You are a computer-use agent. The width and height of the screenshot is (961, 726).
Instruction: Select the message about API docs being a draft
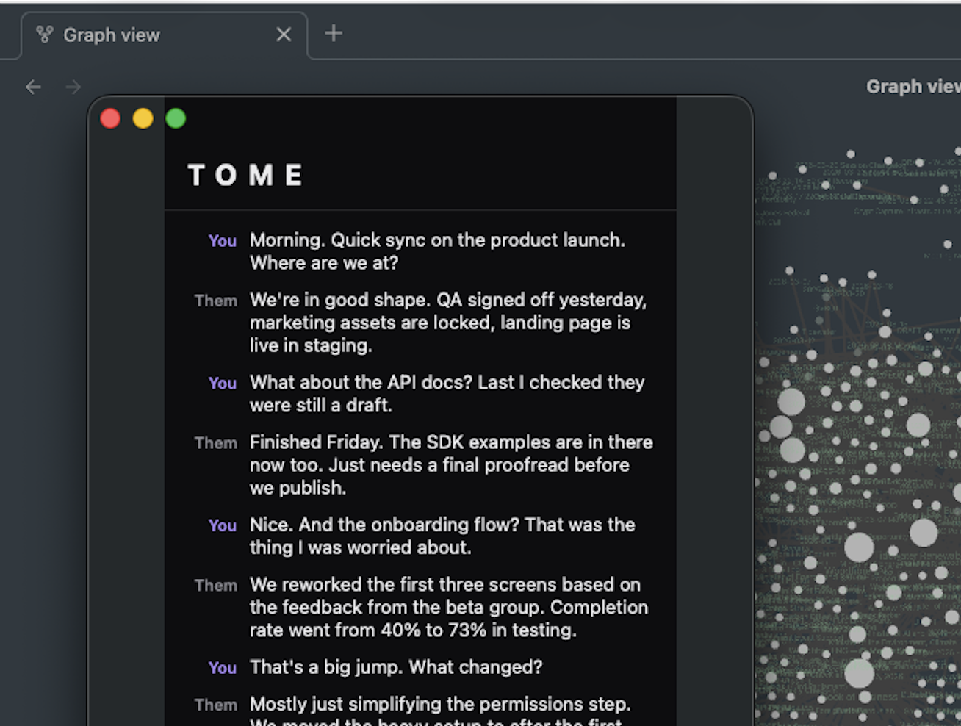[x=447, y=394]
